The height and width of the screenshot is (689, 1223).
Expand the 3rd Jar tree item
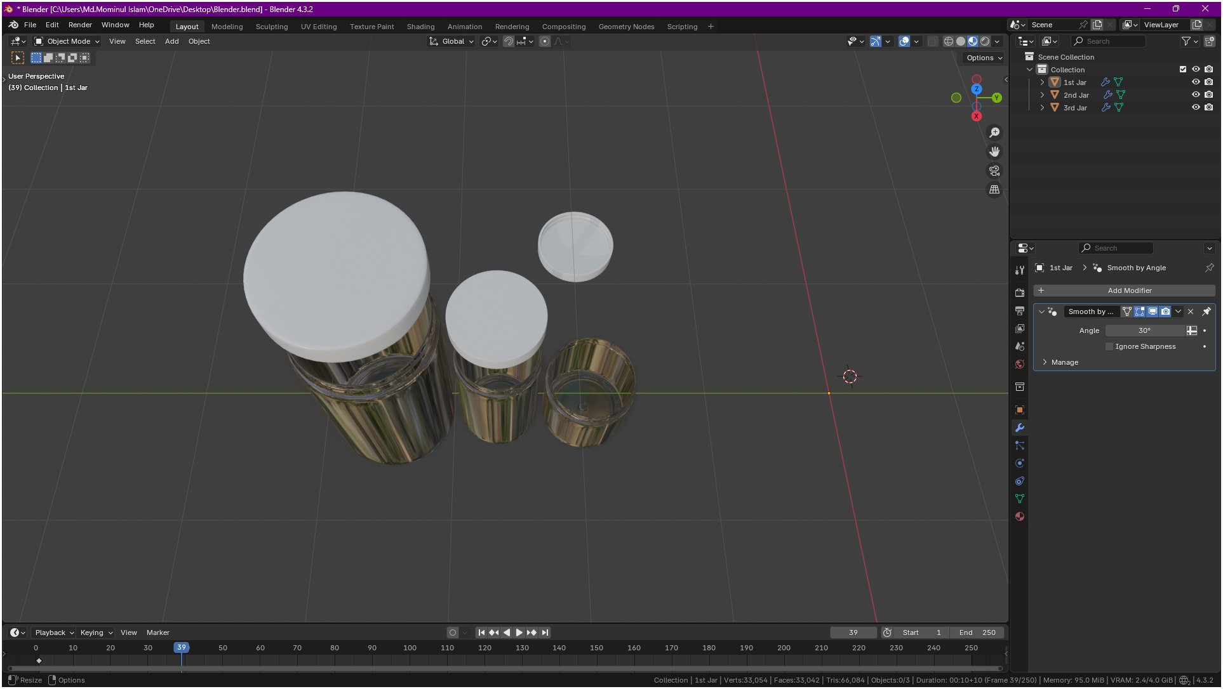tap(1042, 107)
